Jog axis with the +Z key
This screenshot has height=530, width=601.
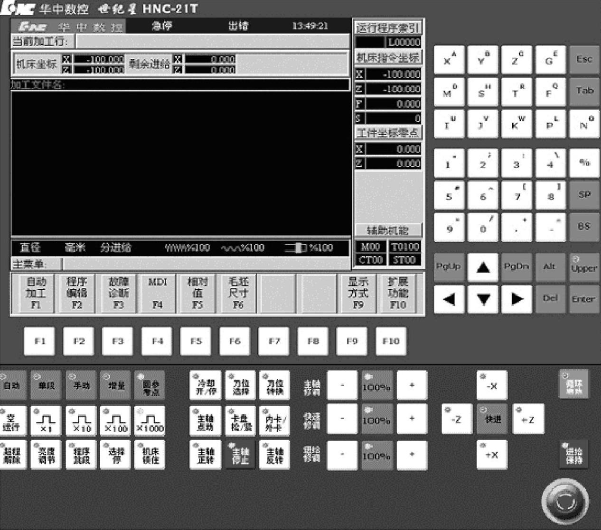(x=528, y=420)
